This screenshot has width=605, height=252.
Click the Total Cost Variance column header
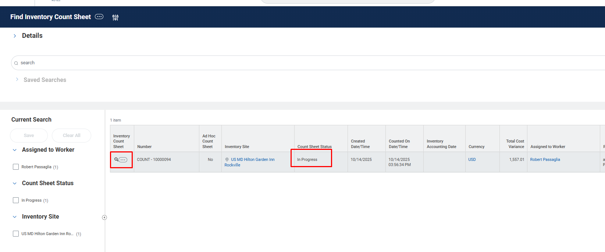click(515, 144)
